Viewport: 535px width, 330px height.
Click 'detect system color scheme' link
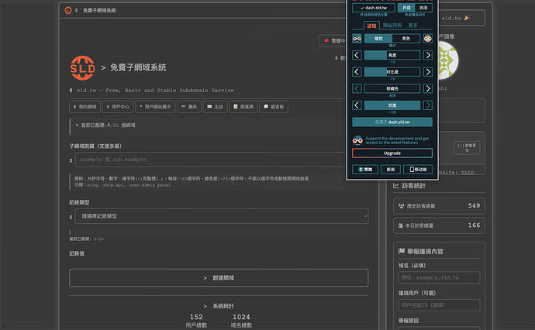coord(374,15)
